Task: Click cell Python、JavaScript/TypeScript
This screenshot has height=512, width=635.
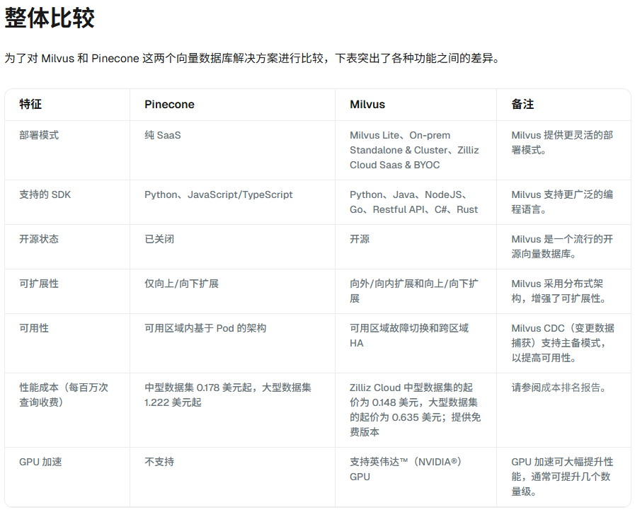Action: [218, 194]
